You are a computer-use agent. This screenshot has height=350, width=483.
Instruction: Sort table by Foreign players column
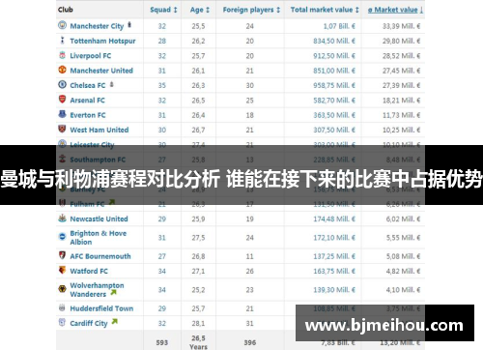(251, 10)
